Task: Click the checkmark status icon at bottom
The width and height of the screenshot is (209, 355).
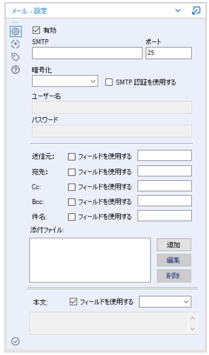Action: click(x=16, y=341)
